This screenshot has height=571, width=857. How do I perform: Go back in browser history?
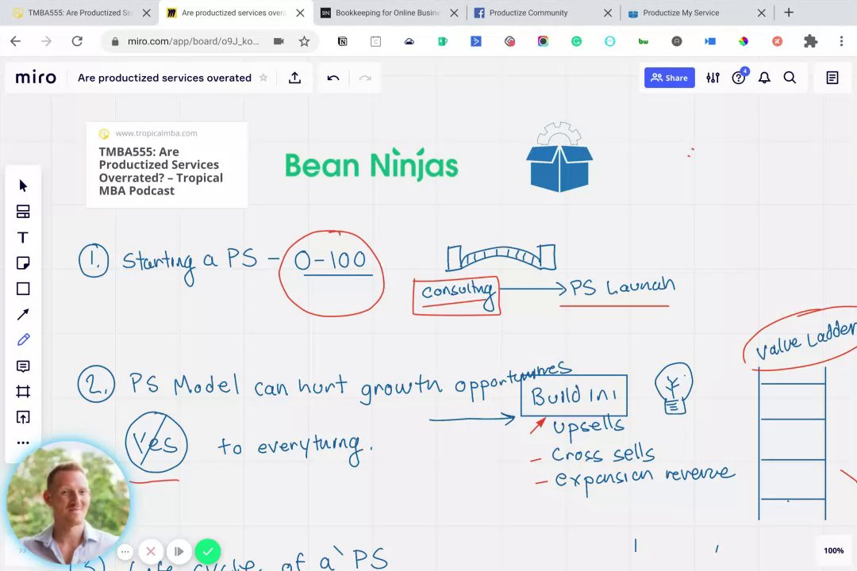point(15,41)
